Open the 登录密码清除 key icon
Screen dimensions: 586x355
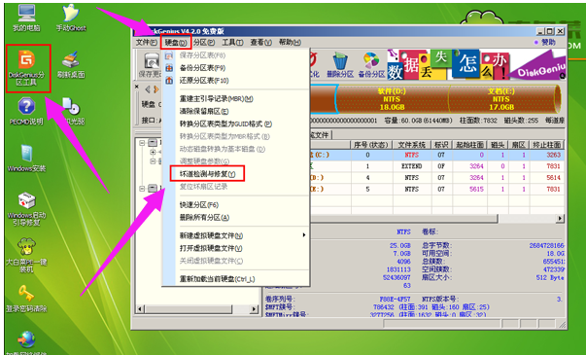coord(26,299)
